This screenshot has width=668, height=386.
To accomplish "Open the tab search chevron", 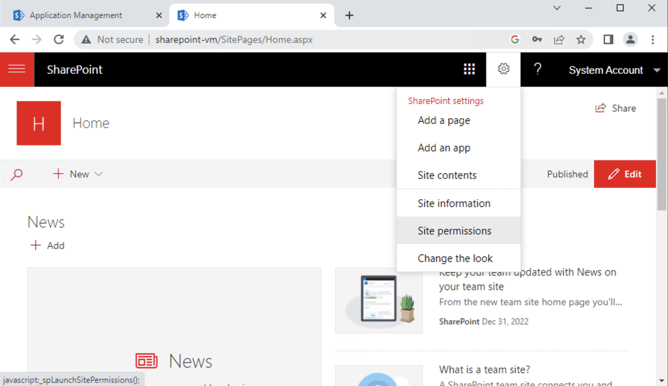I will [557, 8].
